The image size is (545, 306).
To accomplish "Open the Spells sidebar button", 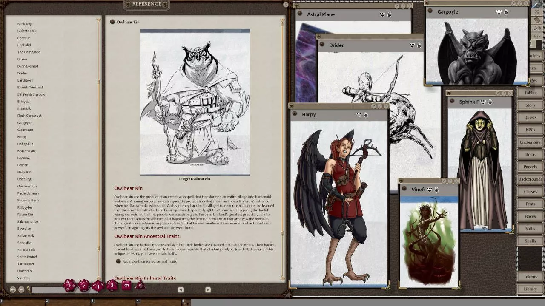I will point(530,241).
